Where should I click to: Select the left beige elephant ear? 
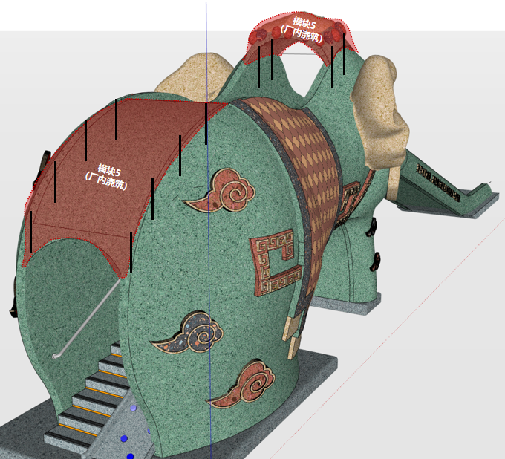coord(198,76)
